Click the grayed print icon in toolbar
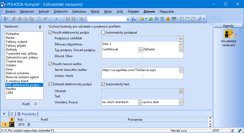The height and width of the screenshot is (133, 244). tap(20, 19)
